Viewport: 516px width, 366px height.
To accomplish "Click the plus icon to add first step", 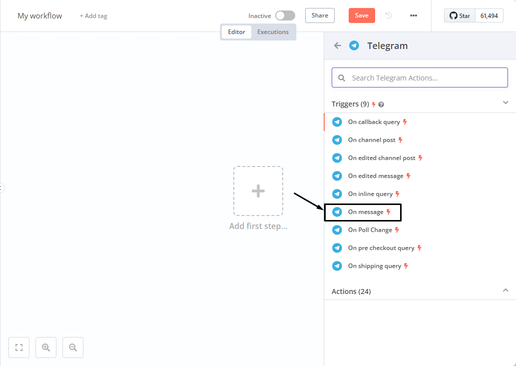I will click(x=258, y=191).
